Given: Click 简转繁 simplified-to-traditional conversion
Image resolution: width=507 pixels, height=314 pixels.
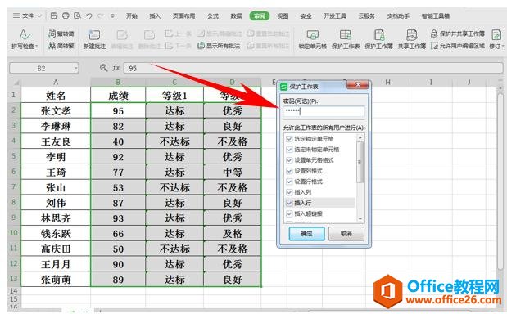Looking at the screenshot, I should tap(61, 46).
